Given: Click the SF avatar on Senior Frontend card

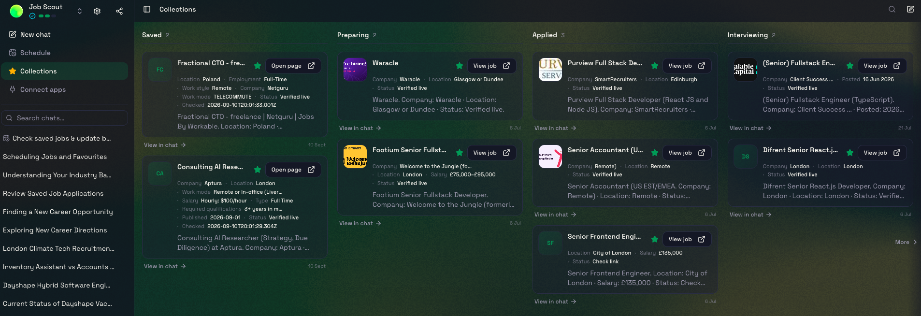Looking at the screenshot, I should (550, 243).
